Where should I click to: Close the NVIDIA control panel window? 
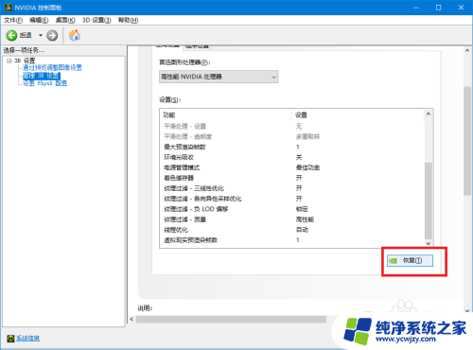[461, 8]
